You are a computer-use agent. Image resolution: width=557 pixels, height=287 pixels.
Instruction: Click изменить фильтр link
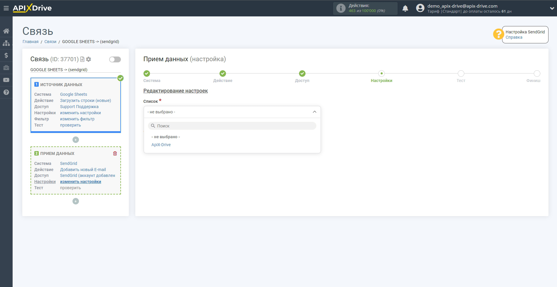(77, 119)
